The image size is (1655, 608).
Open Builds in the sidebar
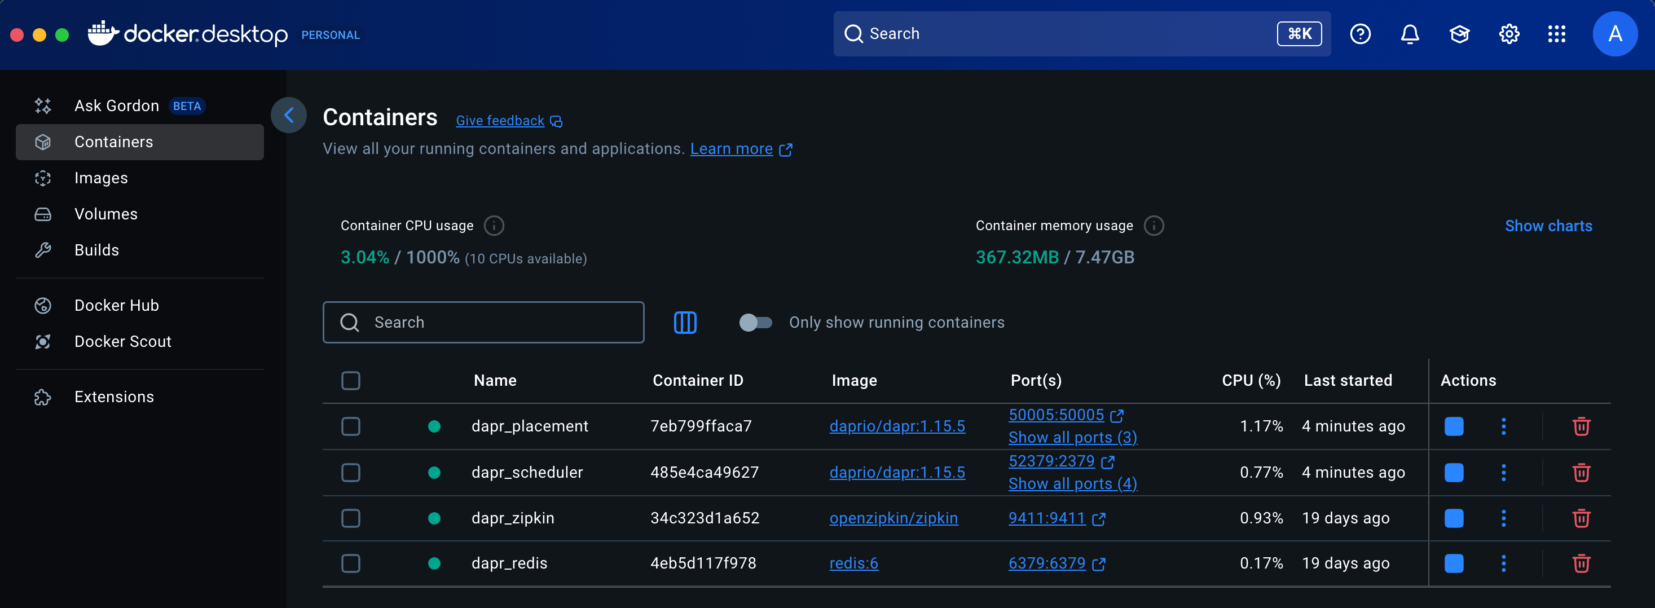click(x=139, y=250)
